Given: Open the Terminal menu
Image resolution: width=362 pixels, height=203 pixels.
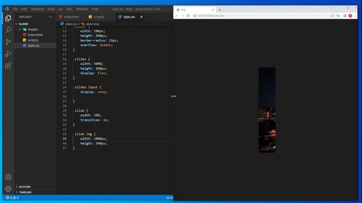Looking at the screenshot, I should [x=82, y=9].
